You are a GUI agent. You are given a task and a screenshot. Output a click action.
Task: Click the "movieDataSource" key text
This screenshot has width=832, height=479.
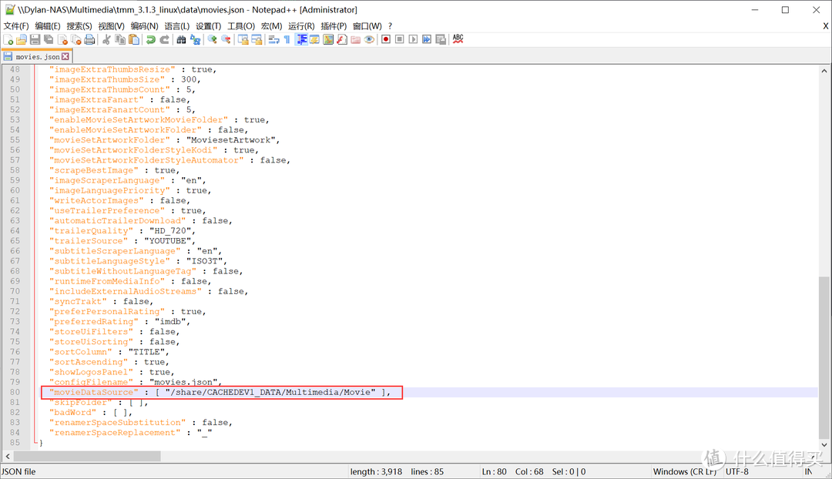pos(94,393)
